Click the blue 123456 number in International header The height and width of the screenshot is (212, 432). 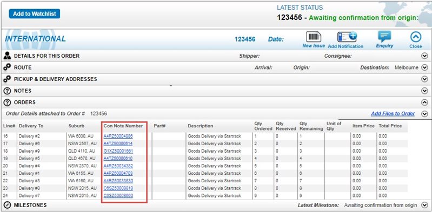[245, 39]
